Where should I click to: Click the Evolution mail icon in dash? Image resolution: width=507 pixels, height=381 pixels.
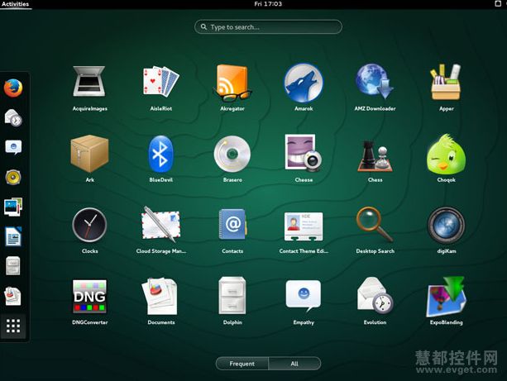point(13,117)
